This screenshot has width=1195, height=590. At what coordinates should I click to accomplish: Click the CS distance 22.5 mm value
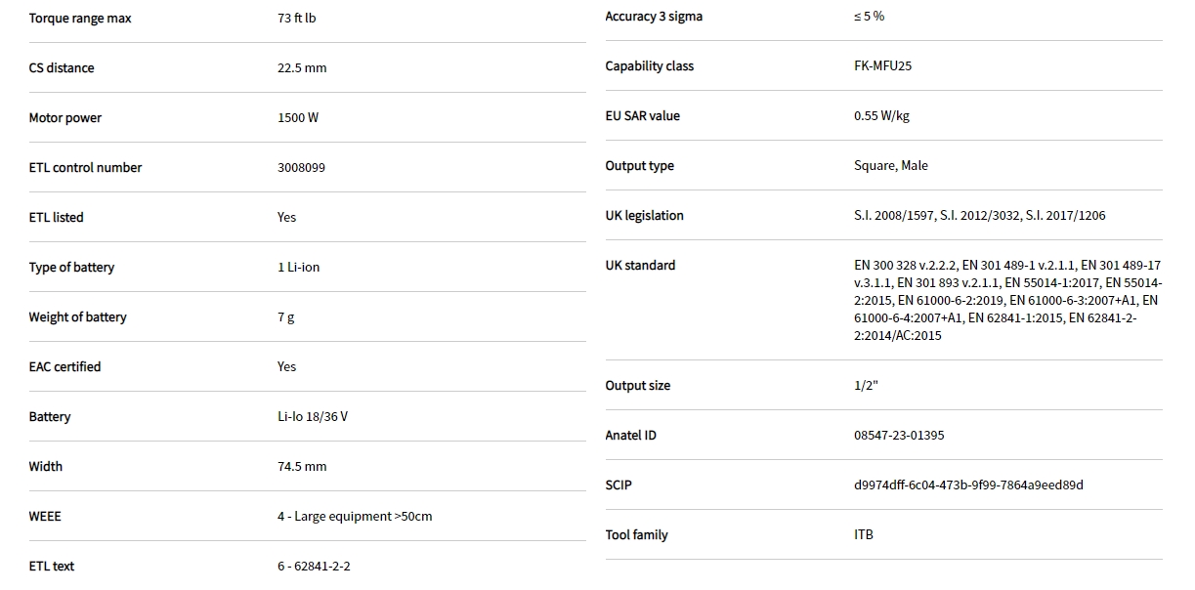pos(302,68)
